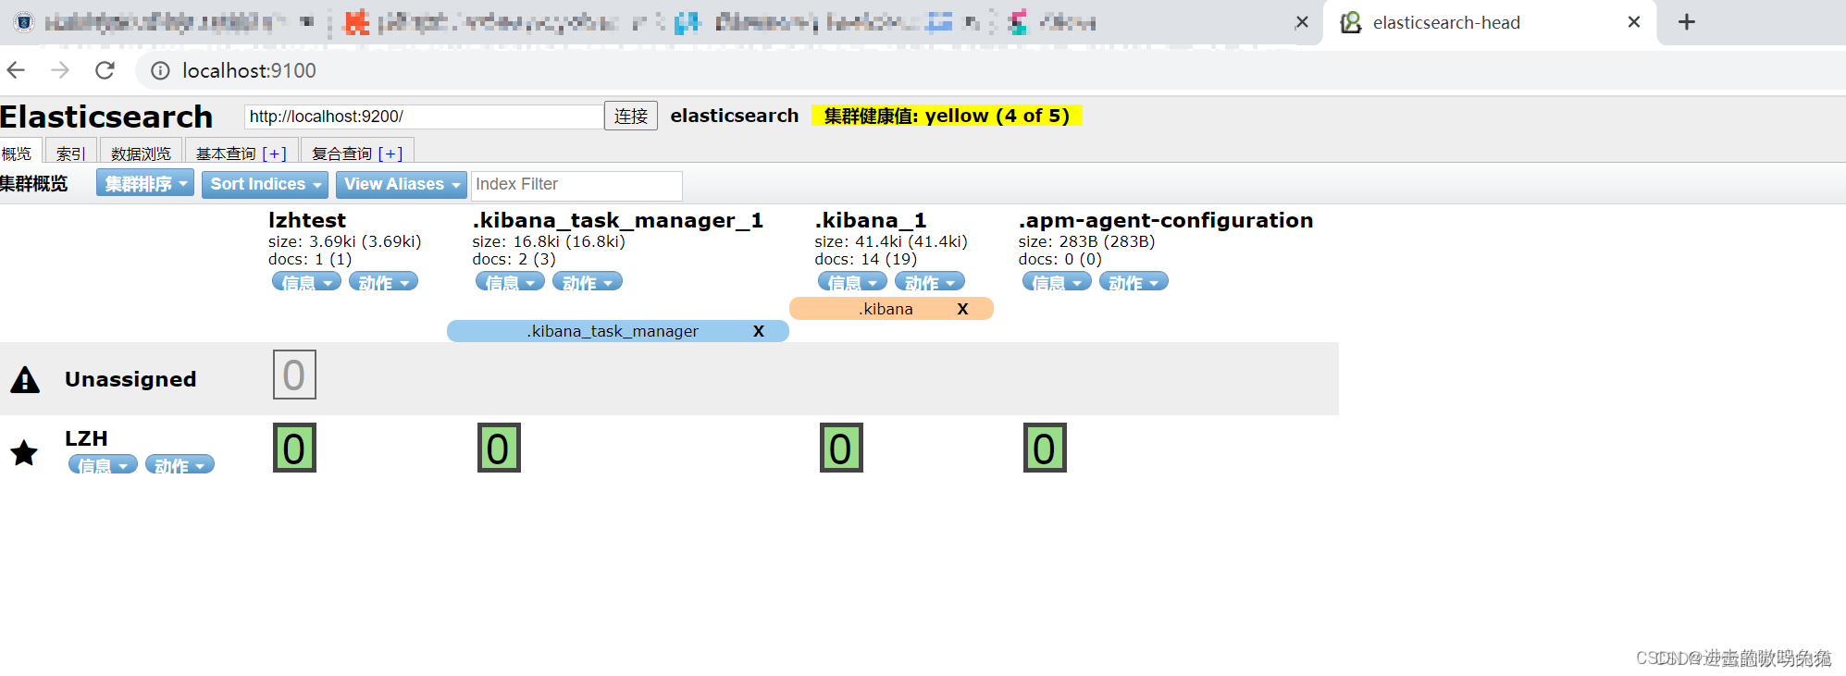Open the 基本查询 basic query tab
Viewport: 1846px width, 676px height.
226,154
